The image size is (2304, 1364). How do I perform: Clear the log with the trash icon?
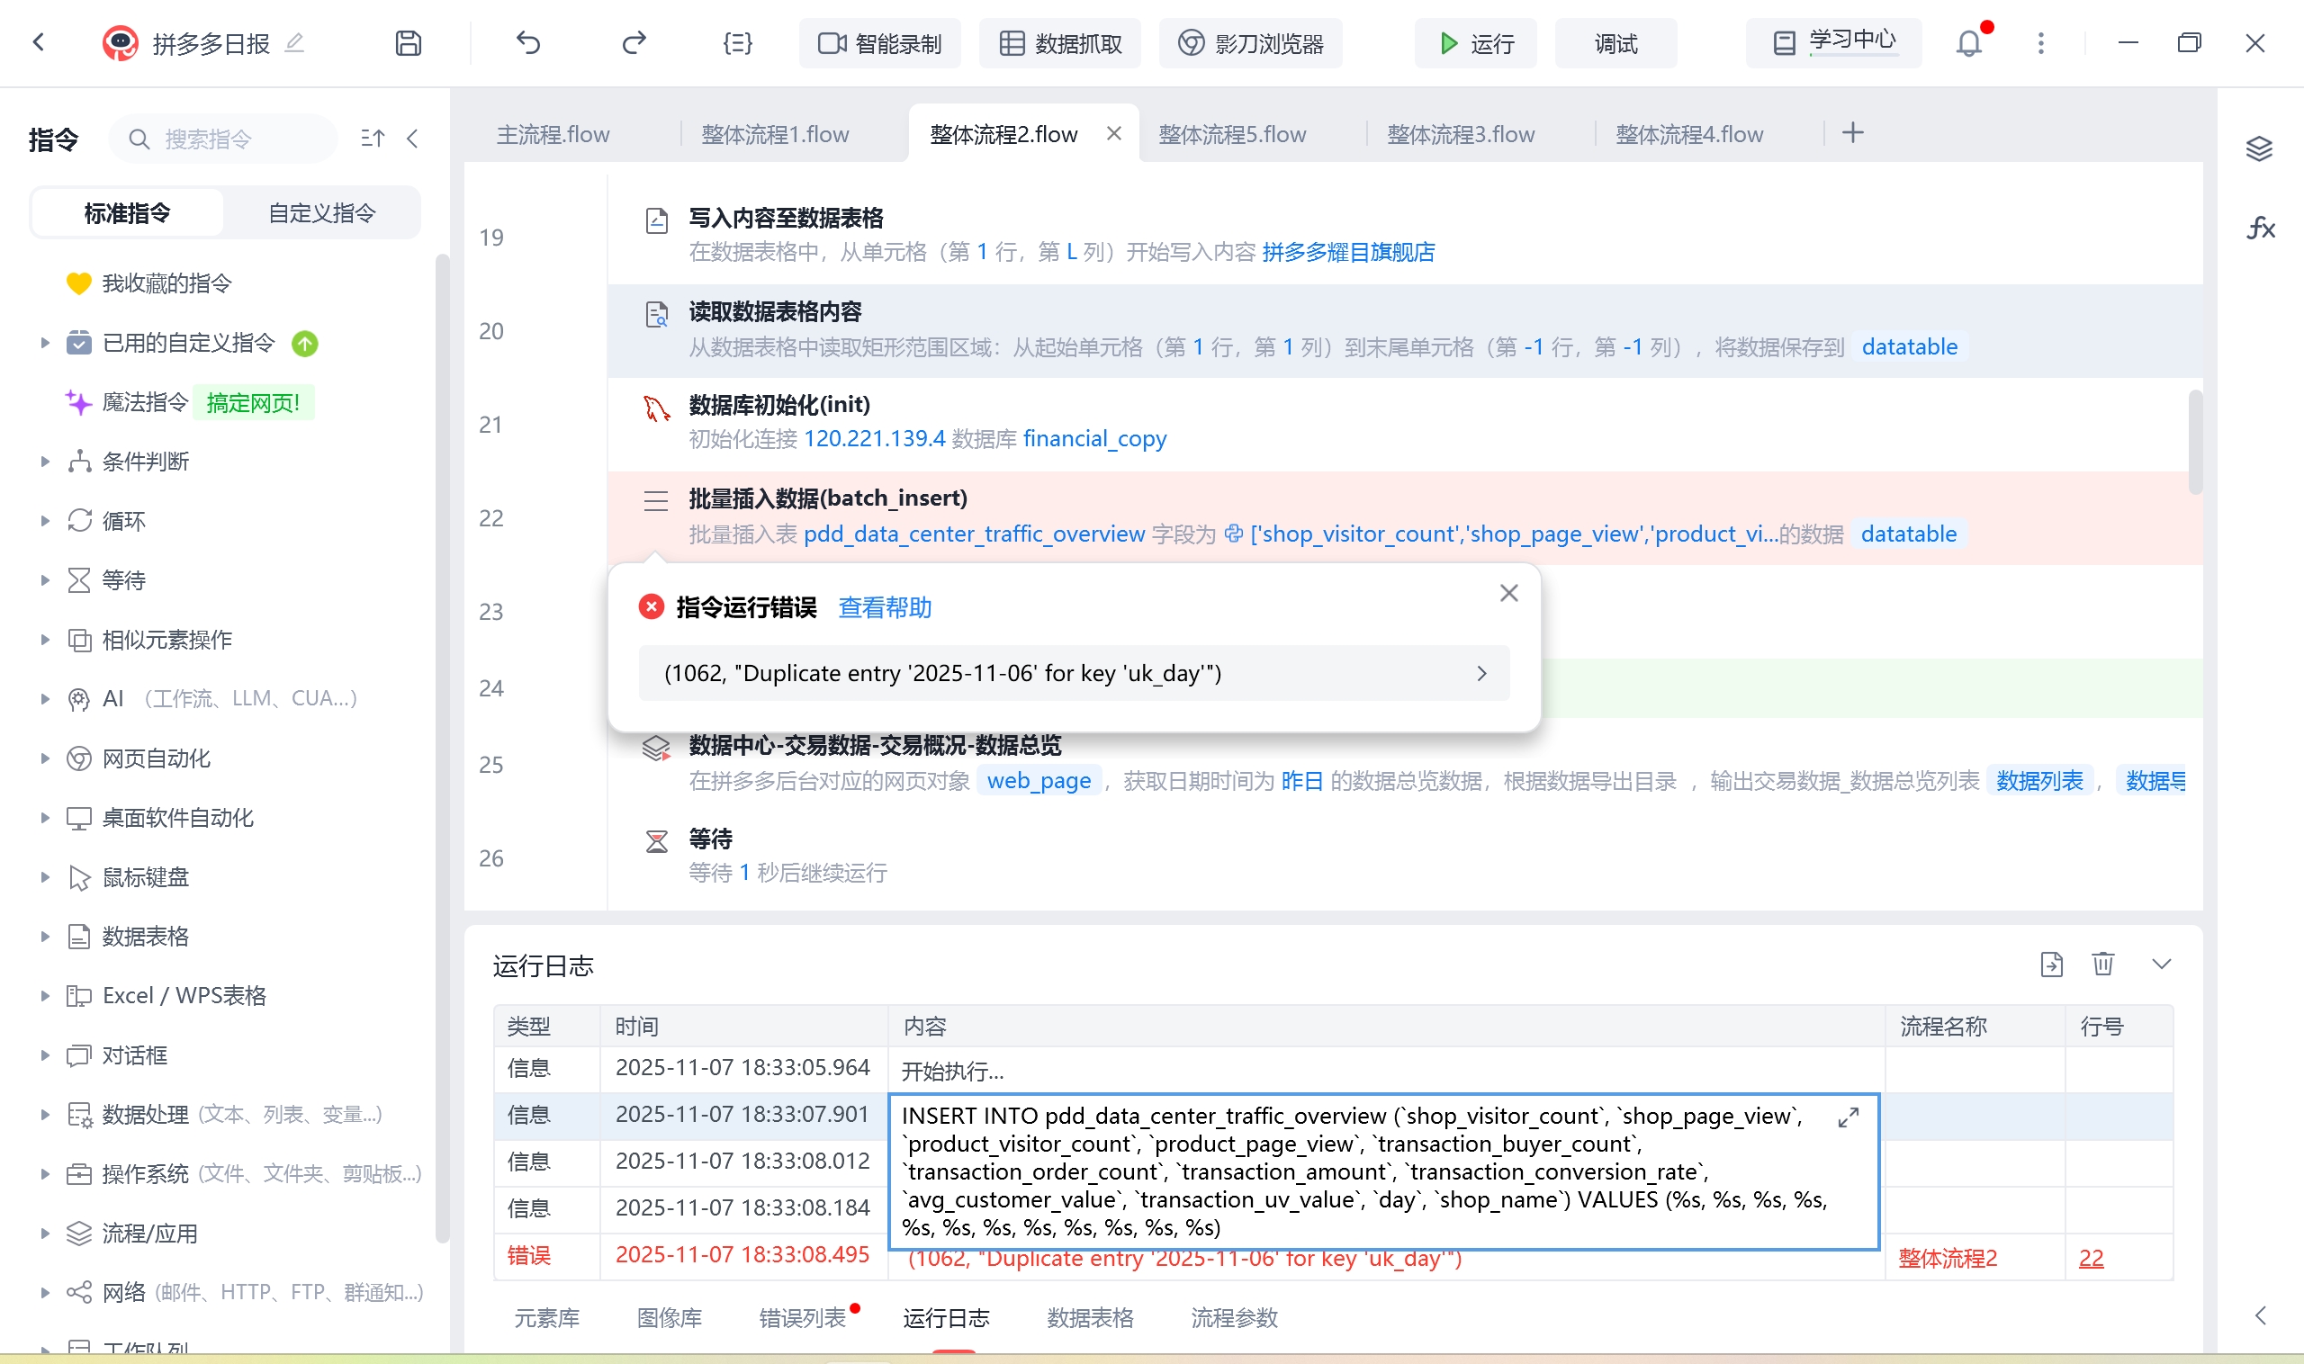point(2102,965)
